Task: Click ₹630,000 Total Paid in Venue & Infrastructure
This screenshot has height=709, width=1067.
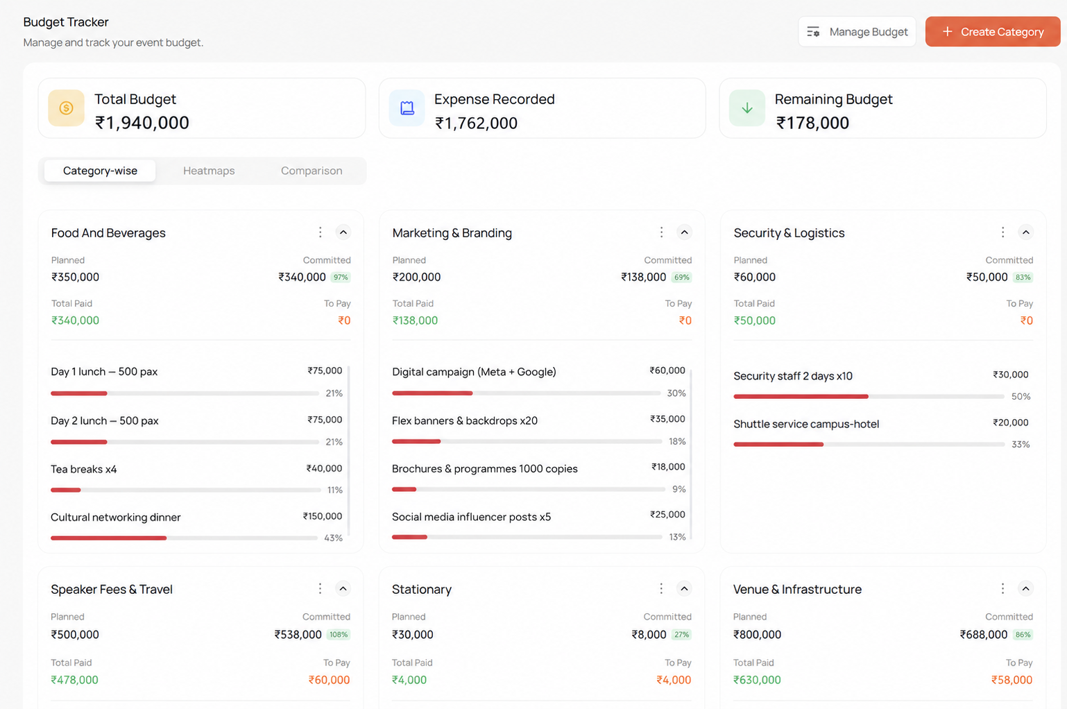Action: click(x=757, y=680)
